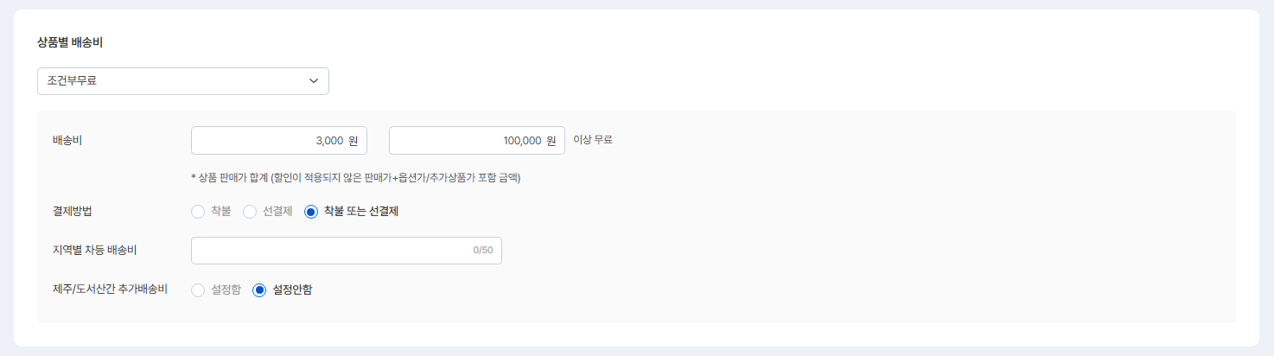Click the 결제방법 row label
Screen dimensions: 1274x356
tap(72, 211)
